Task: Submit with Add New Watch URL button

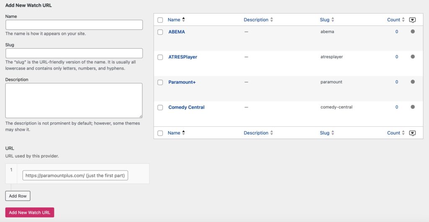Action: pos(30,212)
